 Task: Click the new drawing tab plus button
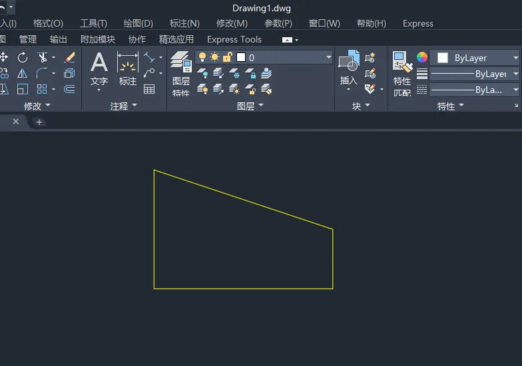pyautogui.click(x=39, y=122)
